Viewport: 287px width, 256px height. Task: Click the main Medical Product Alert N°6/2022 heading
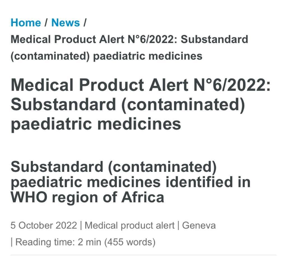[140, 104]
